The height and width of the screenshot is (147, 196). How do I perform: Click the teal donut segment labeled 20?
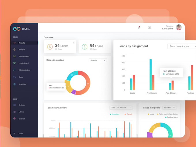pyautogui.click(x=72, y=75)
